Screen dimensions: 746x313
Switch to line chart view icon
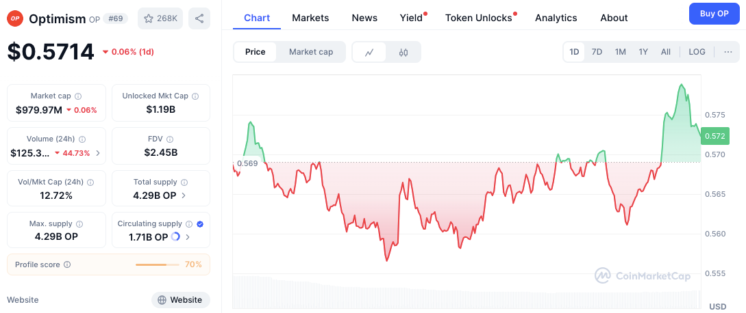pos(369,52)
